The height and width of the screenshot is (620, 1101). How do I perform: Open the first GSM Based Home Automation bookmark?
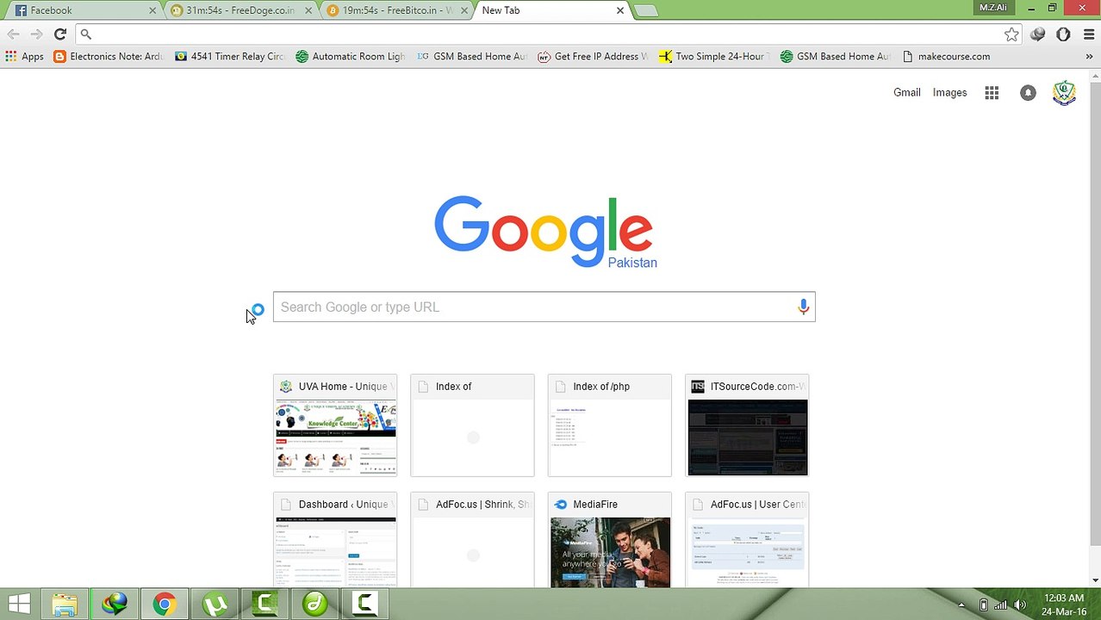coord(471,57)
